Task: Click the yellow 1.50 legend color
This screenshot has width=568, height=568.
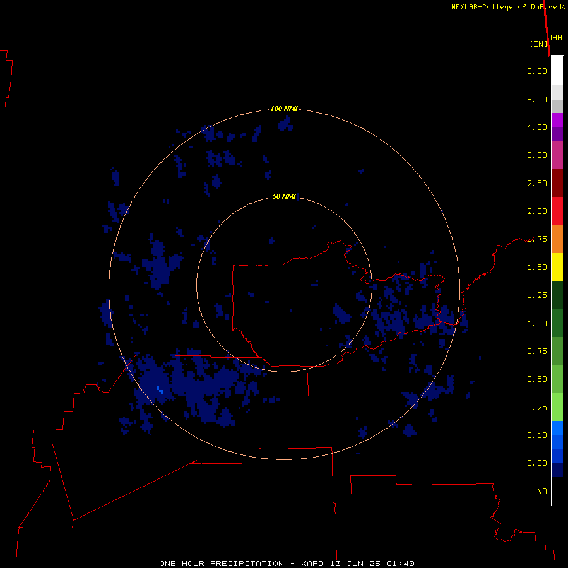Action: pos(557,267)
